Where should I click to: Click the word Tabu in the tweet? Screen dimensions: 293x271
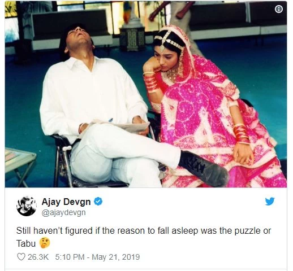pyautogui.click(x=26, y=243)
